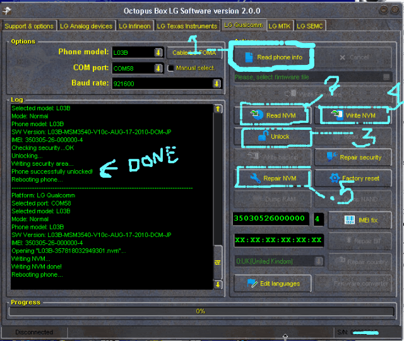
Task: Click the log scrollbar up arrow
Action: 218,108
